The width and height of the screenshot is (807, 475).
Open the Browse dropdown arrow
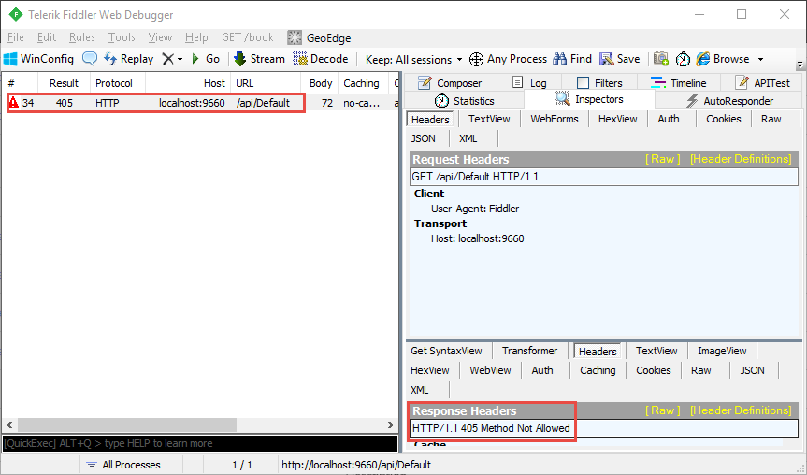coord(760,60)
